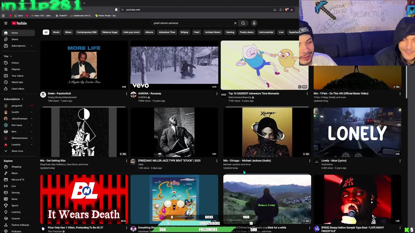The height and width of the screenshot is (233, 415).
Task: Play the It Wears Death thumbnail
Action: pos(84,199)
